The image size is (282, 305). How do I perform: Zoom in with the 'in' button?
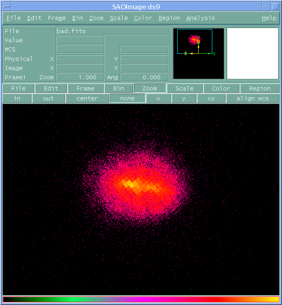(x=17, y=98)
